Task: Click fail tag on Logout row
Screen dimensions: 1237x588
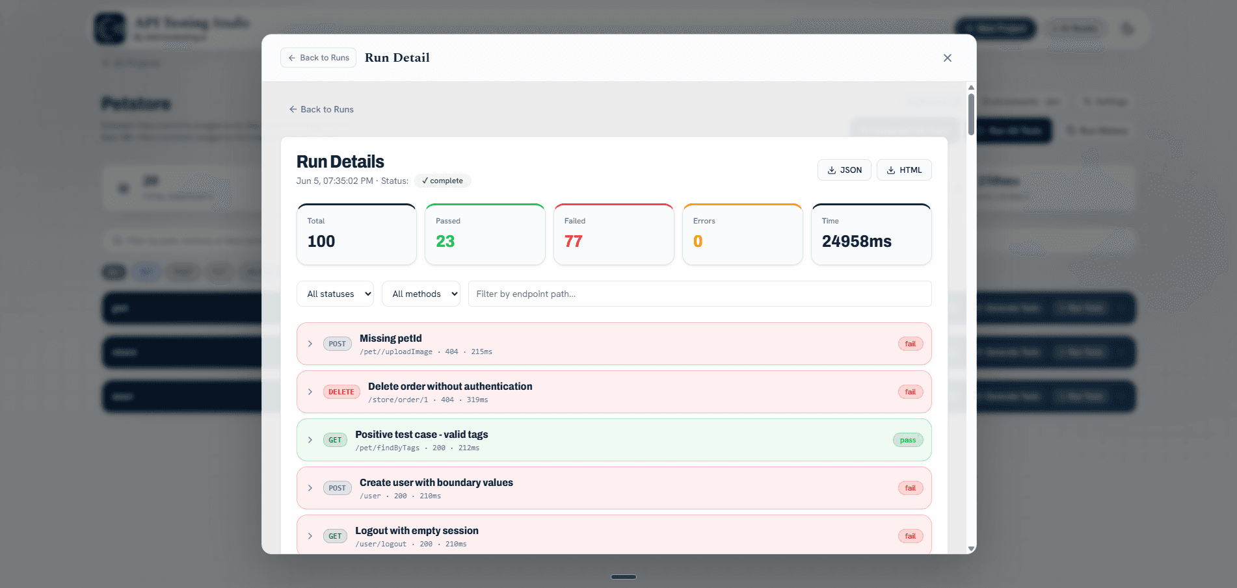Action: (x=911, y=536)
